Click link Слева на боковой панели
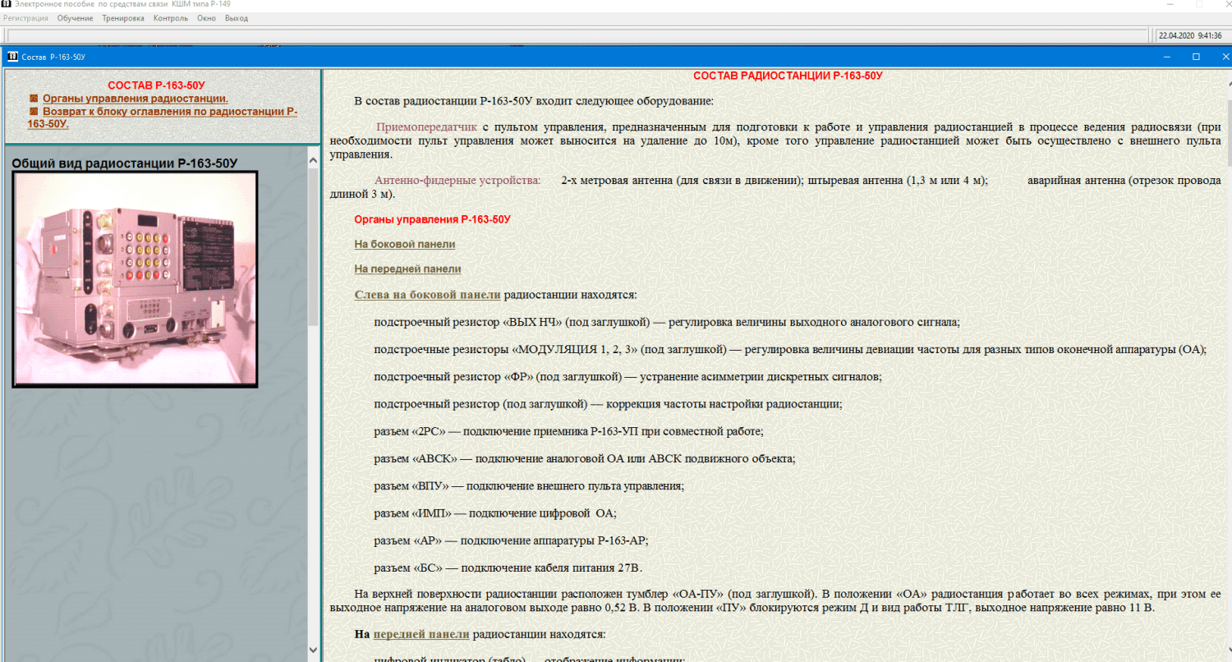The width and height of the screenshot is (1232, 662). [x=427, y=295]
